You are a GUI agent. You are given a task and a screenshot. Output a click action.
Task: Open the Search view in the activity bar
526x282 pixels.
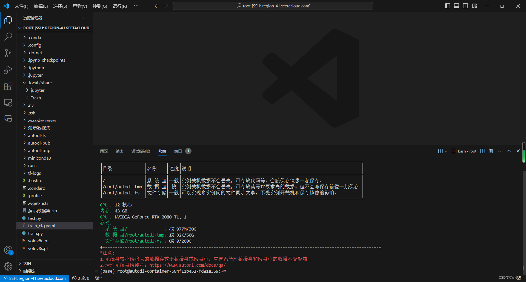tap(8, 36)
